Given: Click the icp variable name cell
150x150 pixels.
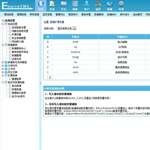Looking at the screenshot, I should point(75,62).
